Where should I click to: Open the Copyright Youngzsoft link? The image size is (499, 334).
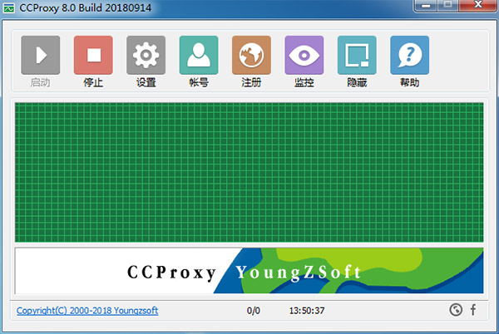tap(87, 311)
